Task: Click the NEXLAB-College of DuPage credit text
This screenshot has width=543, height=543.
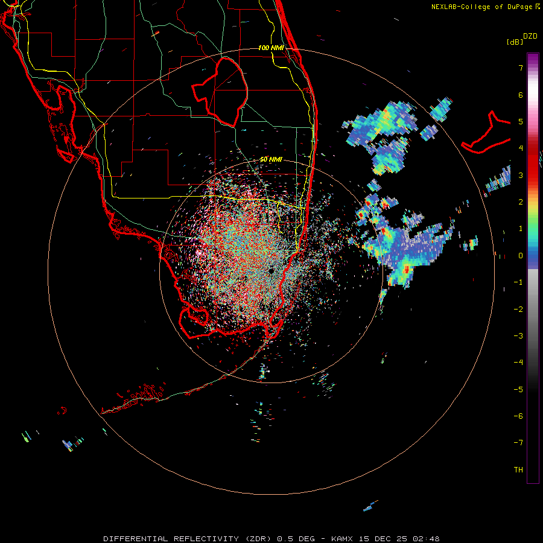Action: coord(486,7)
